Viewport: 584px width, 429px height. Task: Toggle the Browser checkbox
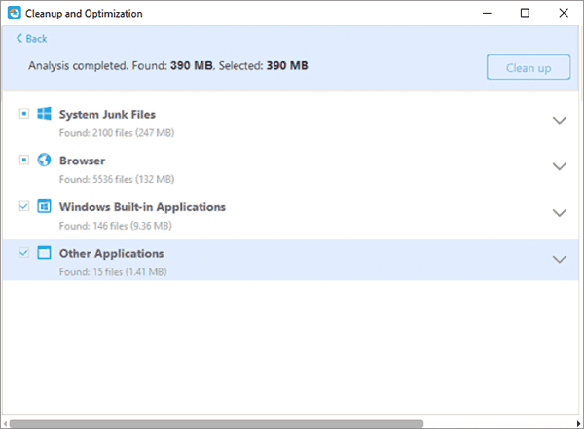click(23, 160)
